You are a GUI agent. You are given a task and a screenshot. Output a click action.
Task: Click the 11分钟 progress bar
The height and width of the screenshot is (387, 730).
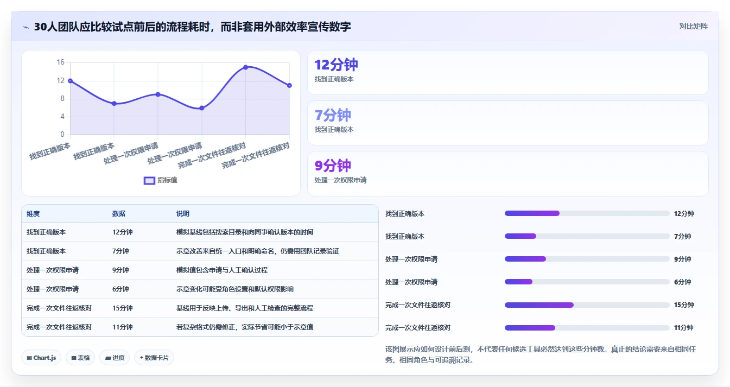(x=587, y=327)
